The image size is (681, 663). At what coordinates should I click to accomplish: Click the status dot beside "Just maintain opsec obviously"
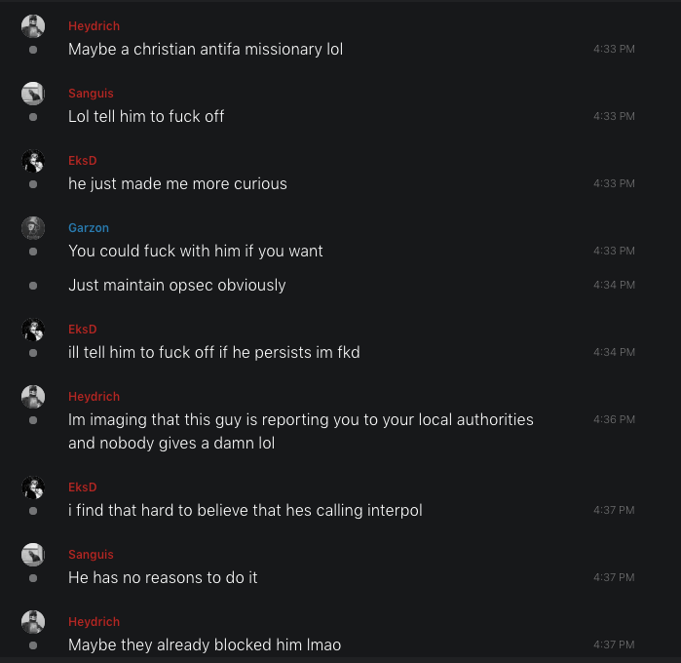pyautogui.click(x=33, y=286)
